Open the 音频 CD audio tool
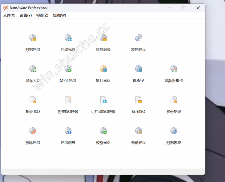 (x=33, y=74)
